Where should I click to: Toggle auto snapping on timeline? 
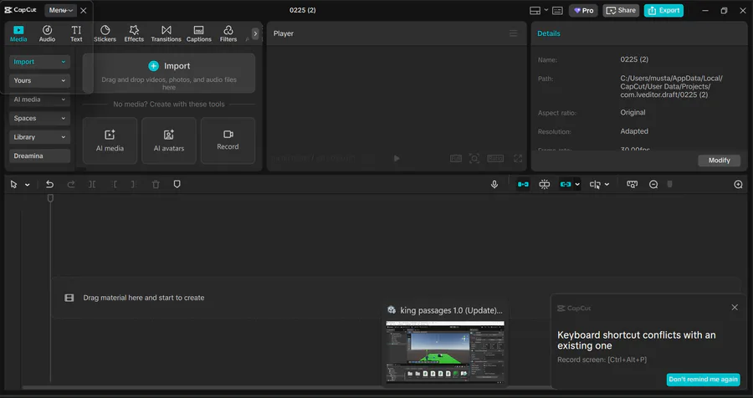point(544,184)
